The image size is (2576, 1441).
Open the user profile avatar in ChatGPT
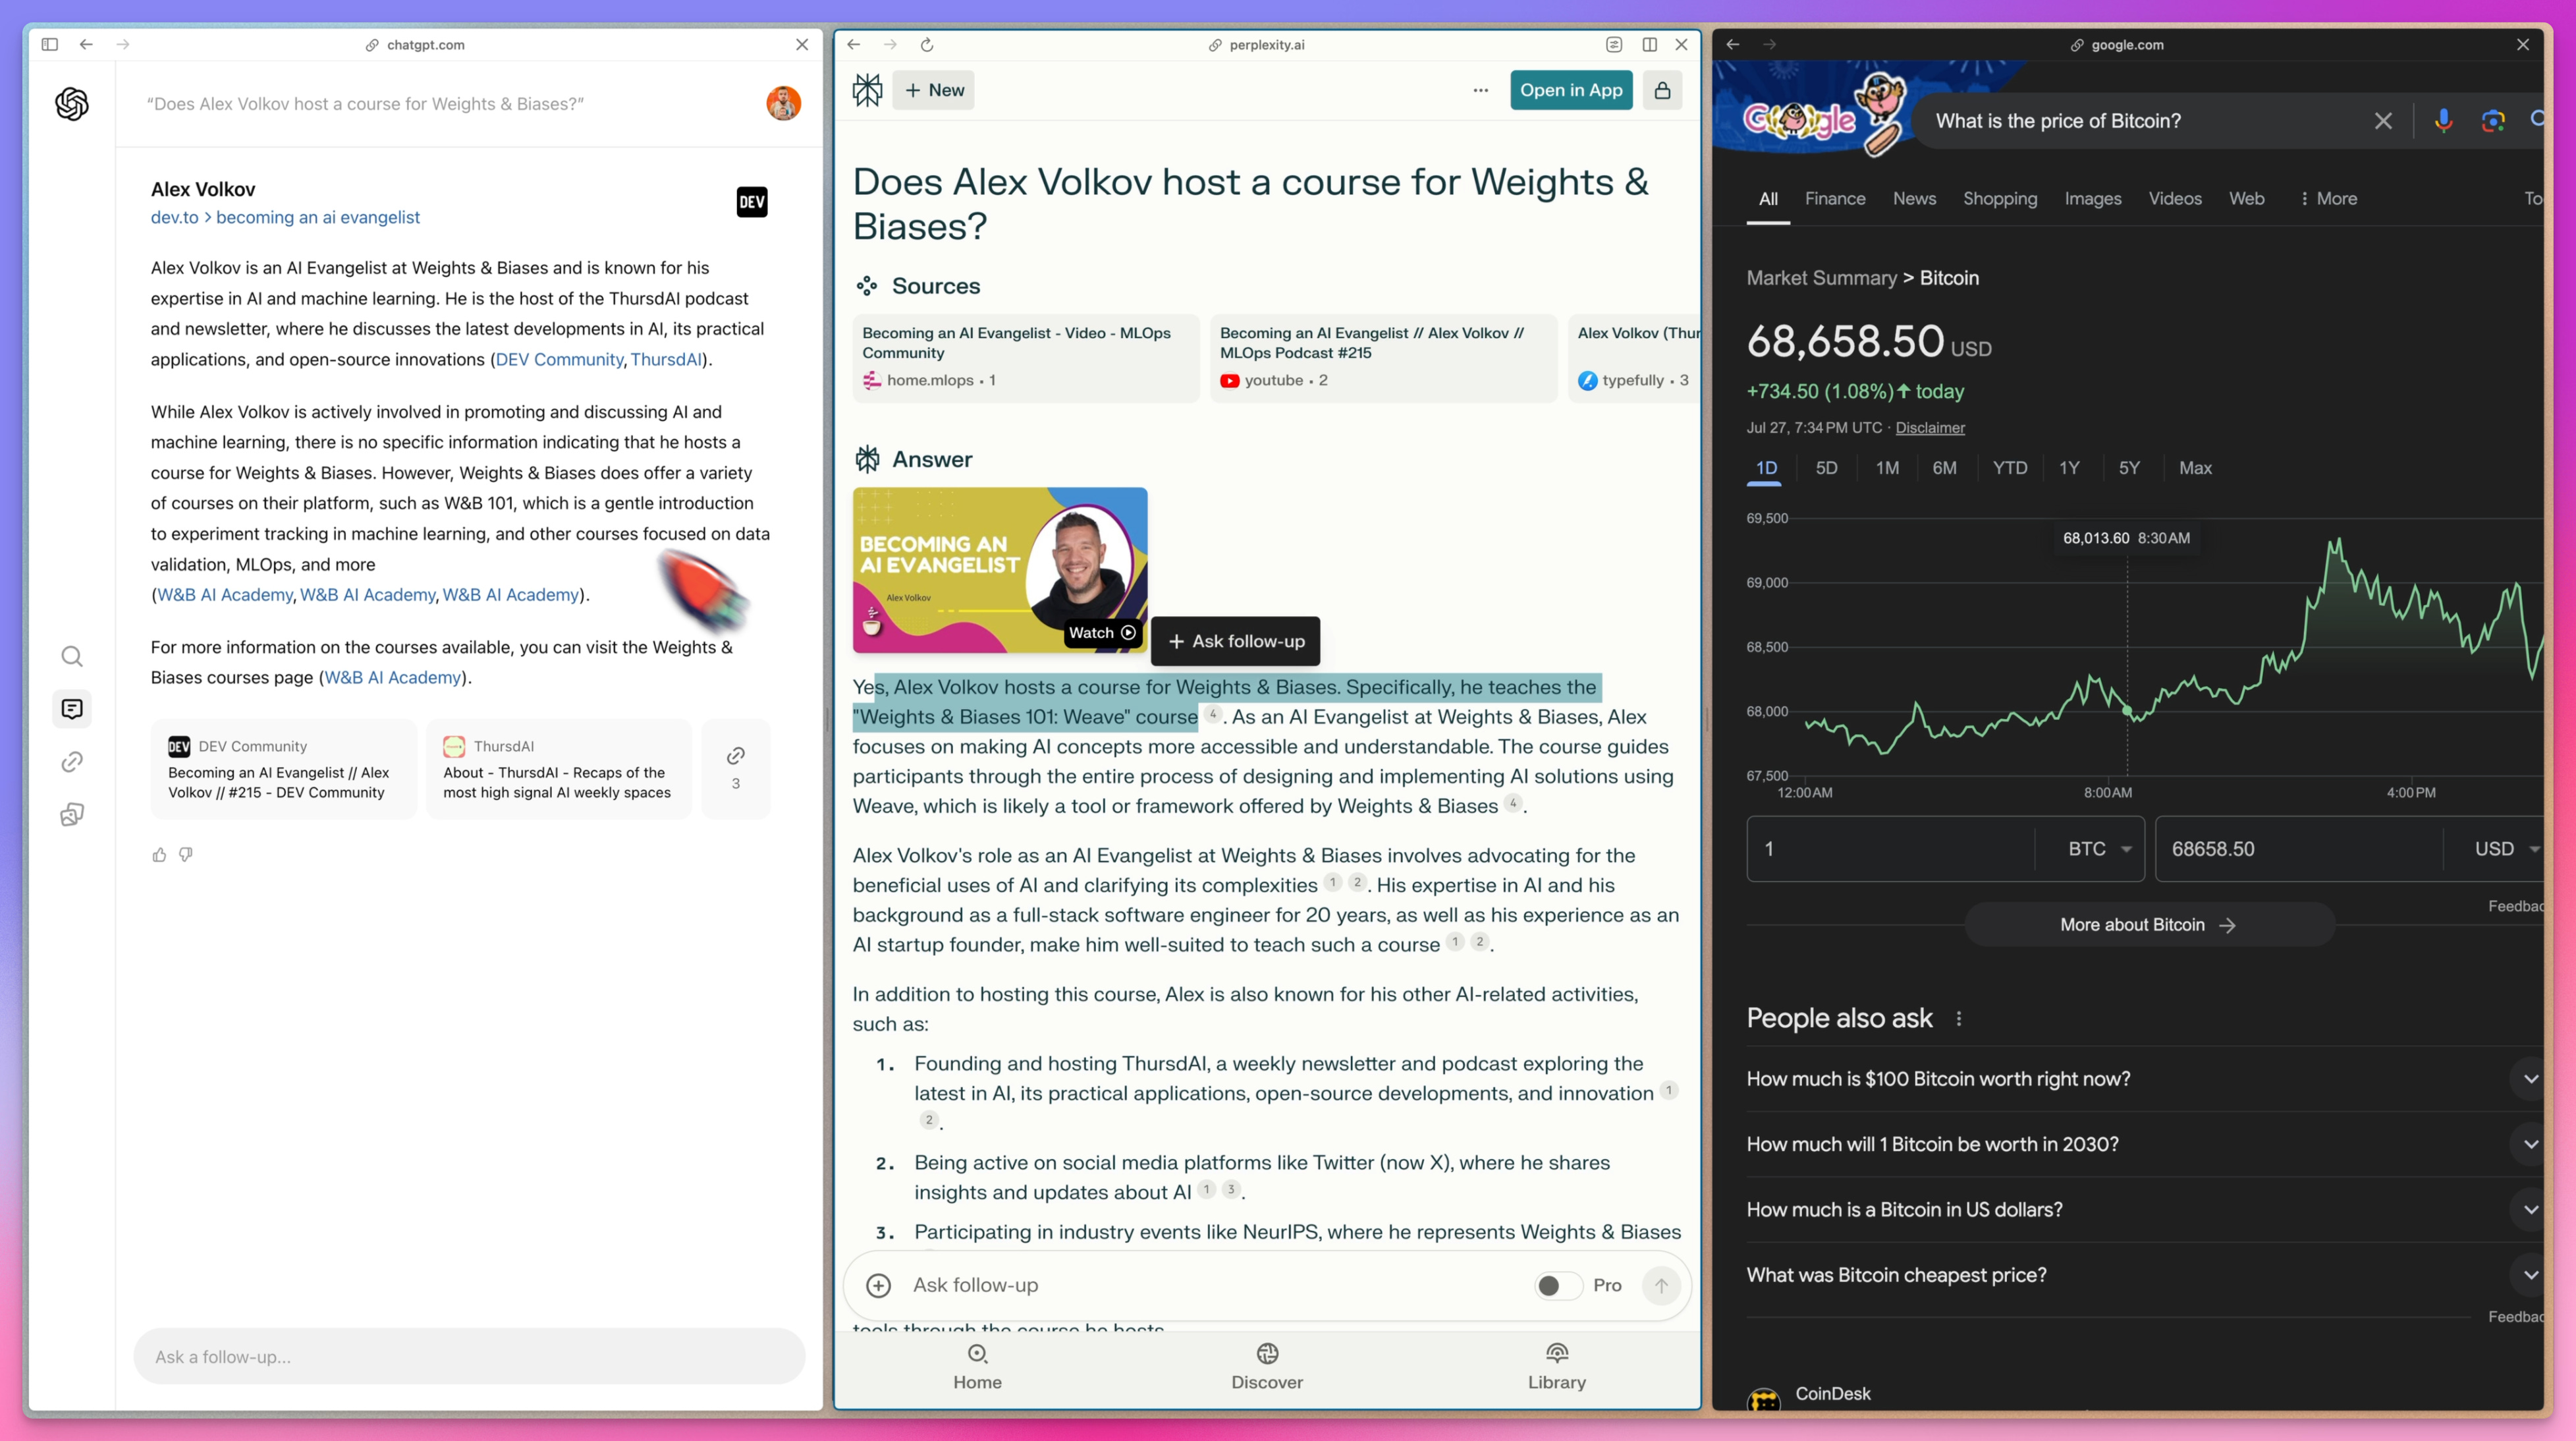783,104
